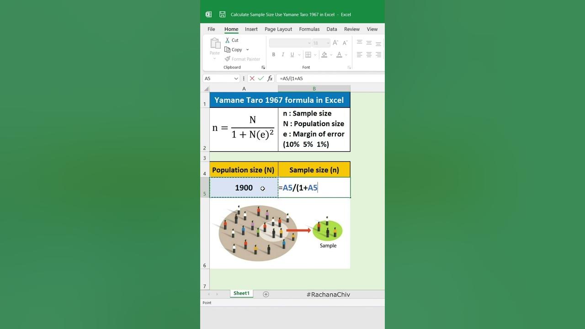Click the population sampling illustration image

pyautogui.click(x=280, y=233)
